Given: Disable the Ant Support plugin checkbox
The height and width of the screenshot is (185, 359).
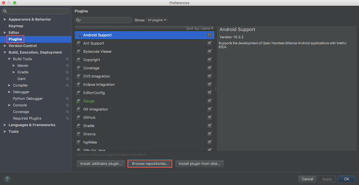Looking at the screenshot, I should click(x=210, y=43).
